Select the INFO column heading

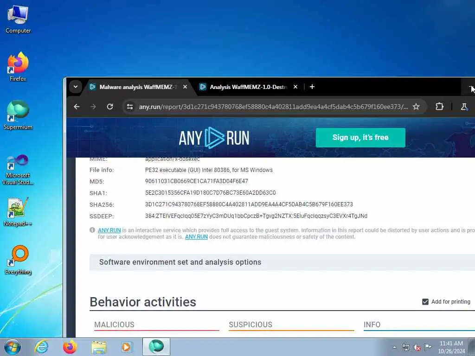click(x=372, y=324)
